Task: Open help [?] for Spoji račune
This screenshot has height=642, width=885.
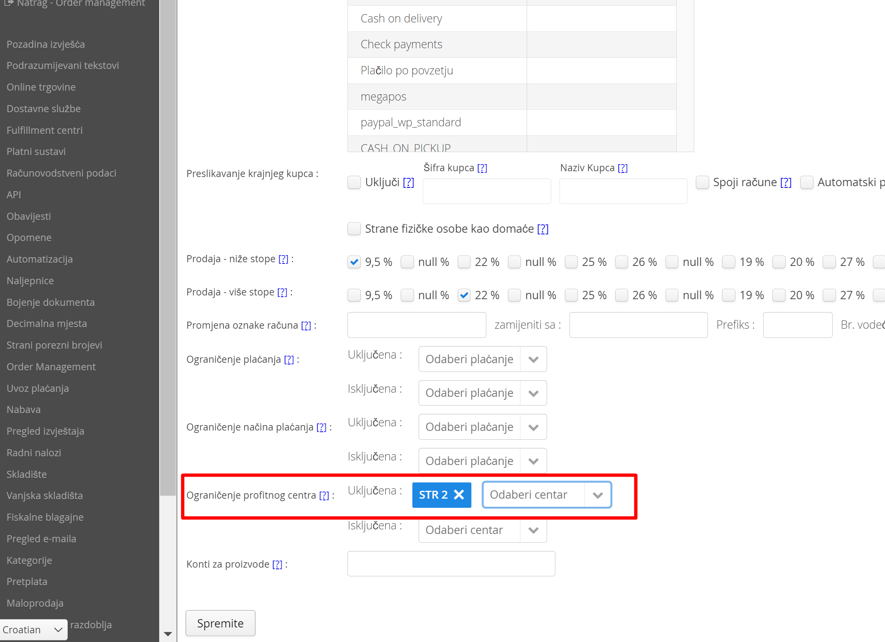Action: coord(786,182)
